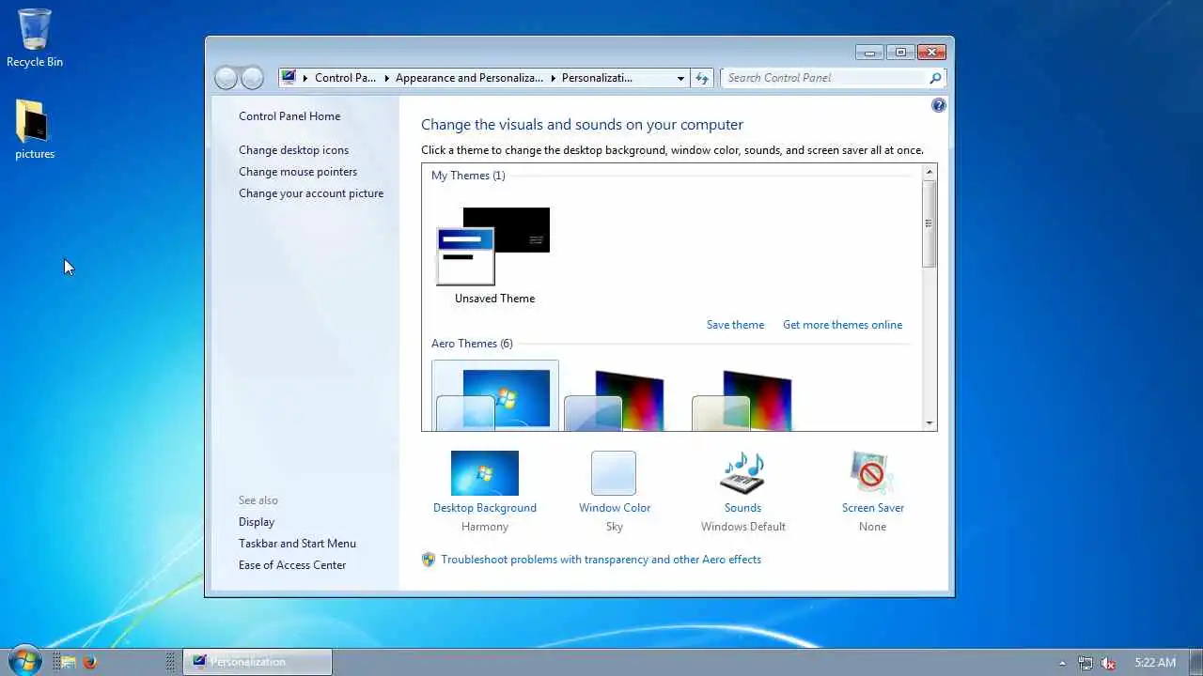Click Appearance and Personalization breadcrumb

click(469, 78)
